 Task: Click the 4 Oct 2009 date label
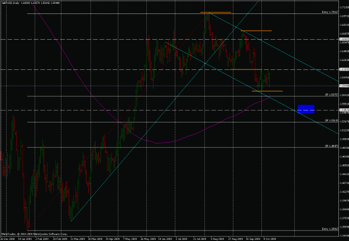270,239
